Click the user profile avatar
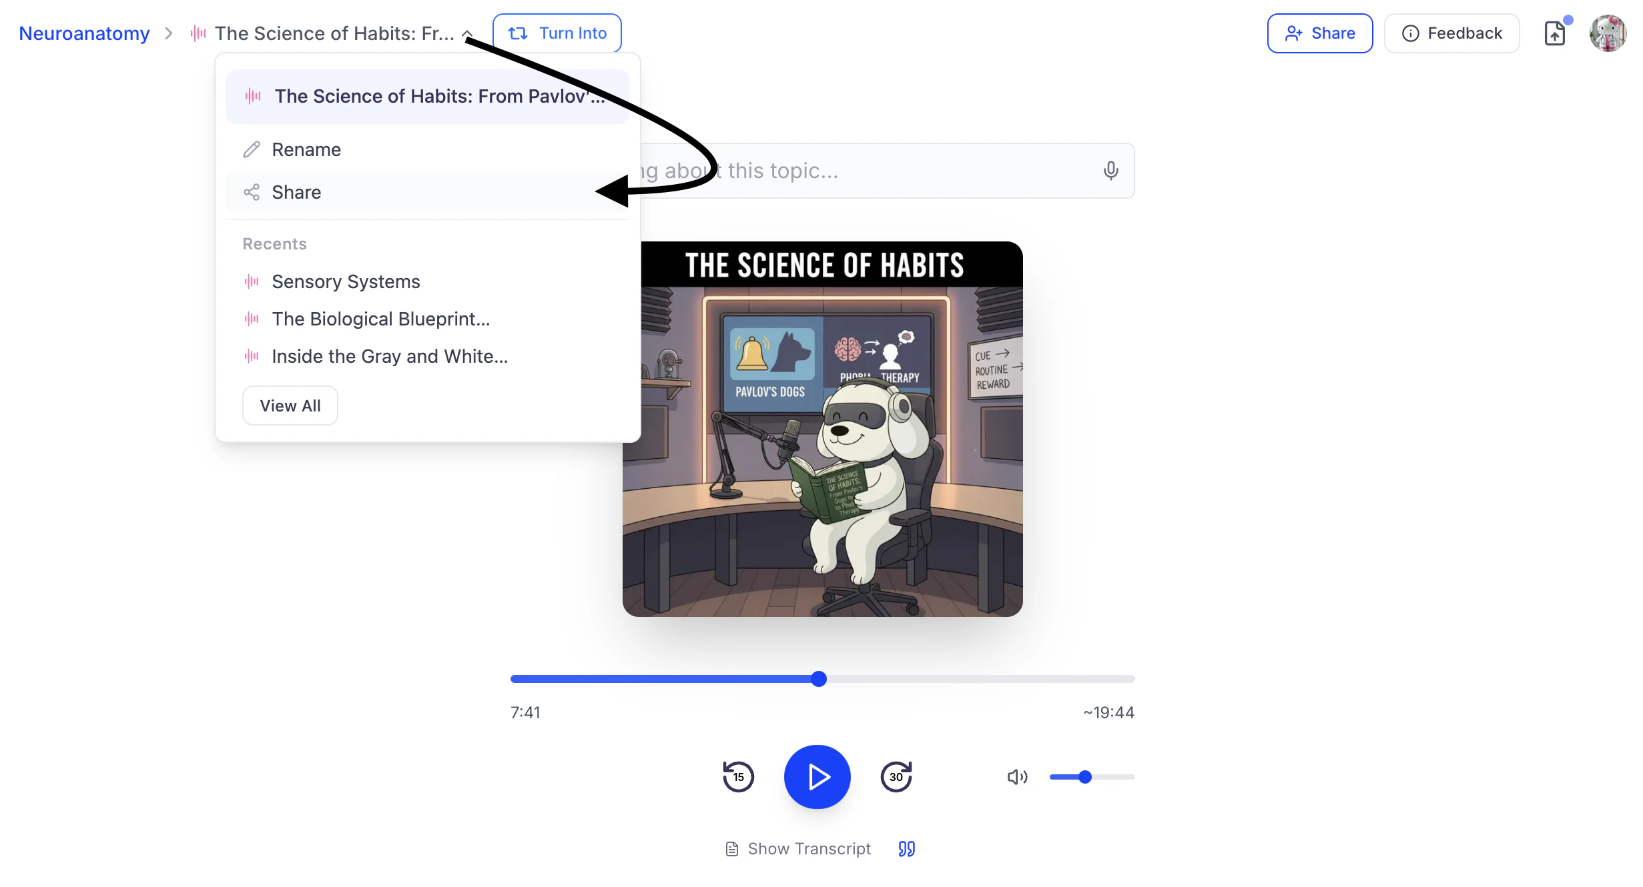The image size is (1643, 887). 1607,33
